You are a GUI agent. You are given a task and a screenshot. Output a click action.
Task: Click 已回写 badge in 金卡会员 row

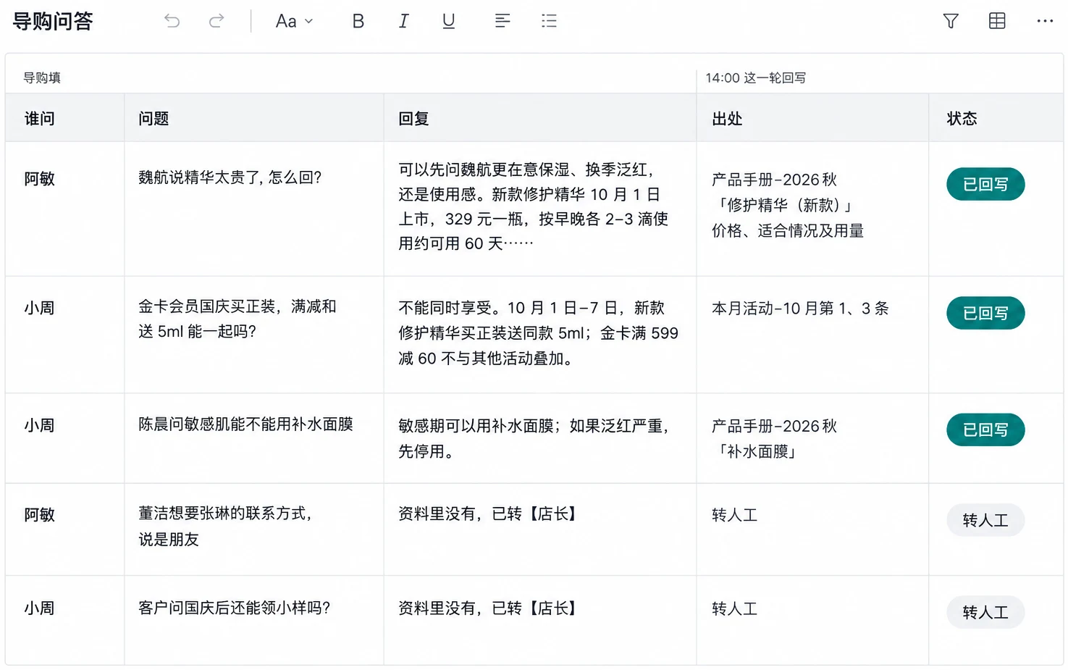coord(985,313)
